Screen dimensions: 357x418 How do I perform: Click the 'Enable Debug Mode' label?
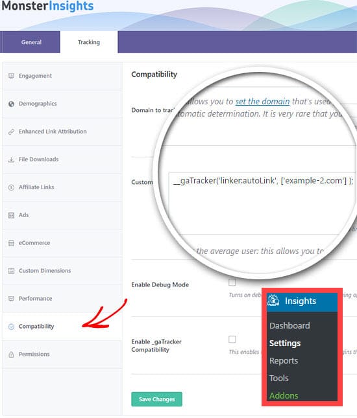coord(160,284)
